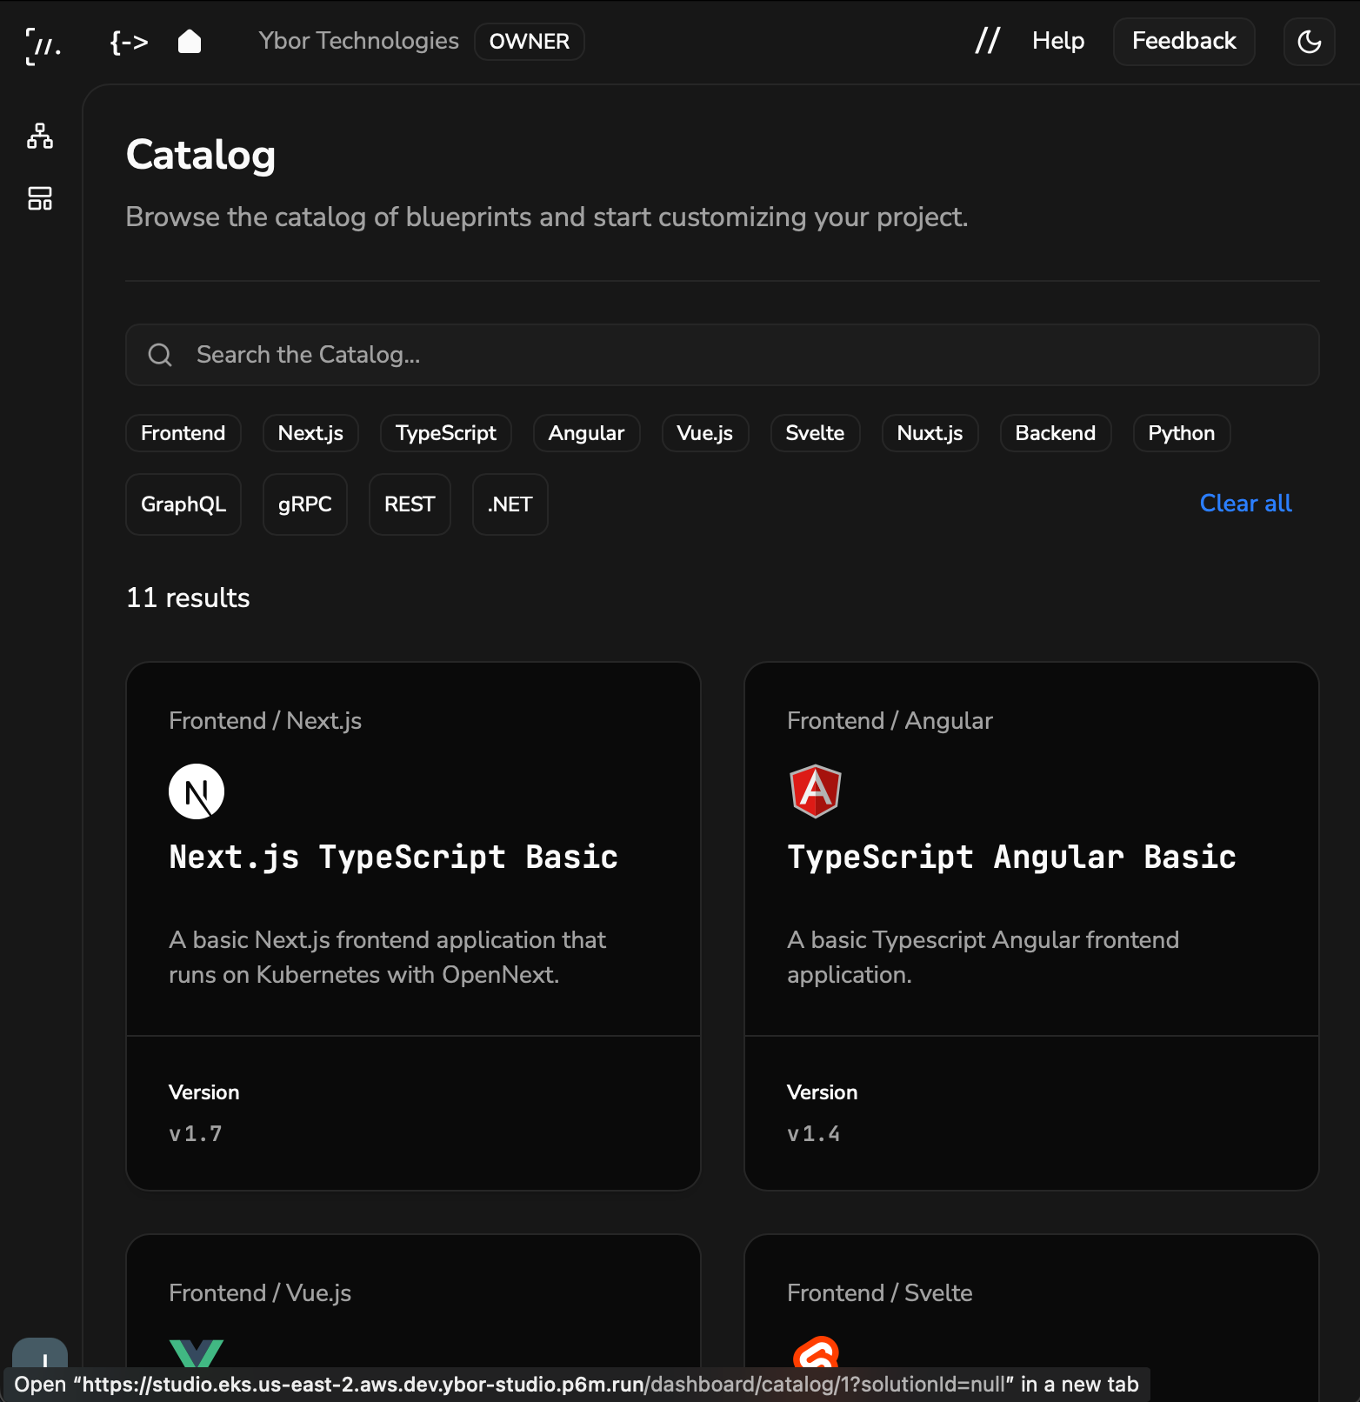Open the layout blocks sidebar icon
The image size is (1360, 1402).
[40, 198]
